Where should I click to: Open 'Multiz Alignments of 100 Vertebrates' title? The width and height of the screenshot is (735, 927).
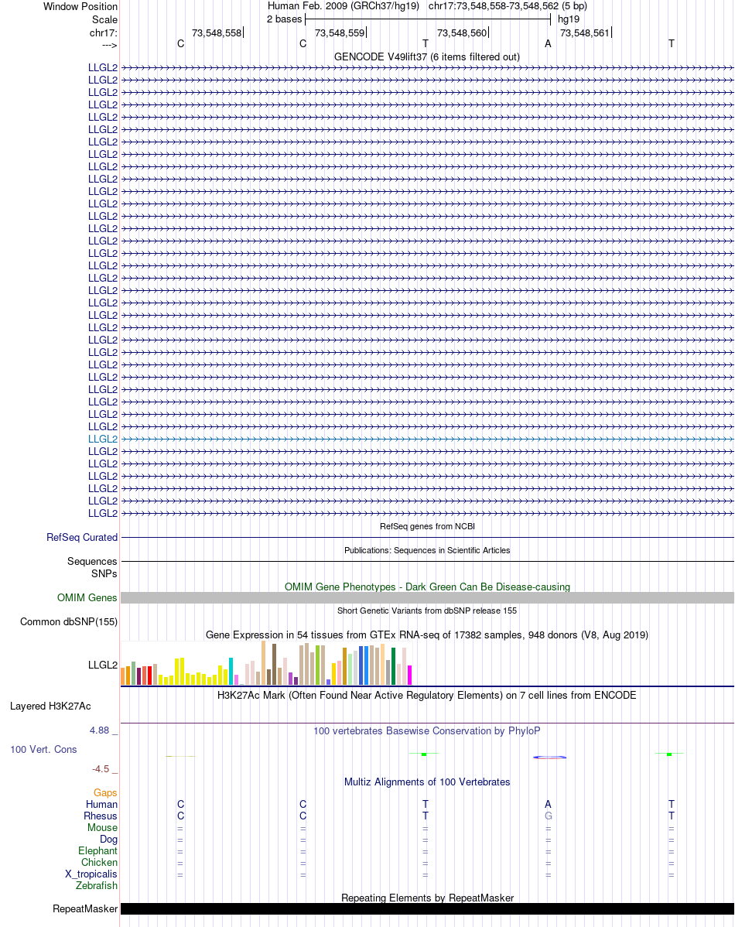coord(427,782)
